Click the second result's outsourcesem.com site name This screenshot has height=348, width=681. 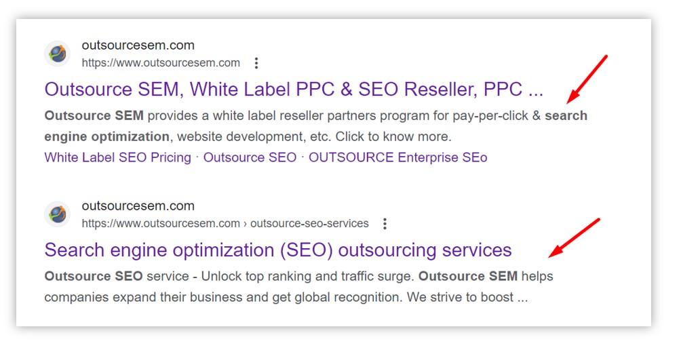point(138,206)
